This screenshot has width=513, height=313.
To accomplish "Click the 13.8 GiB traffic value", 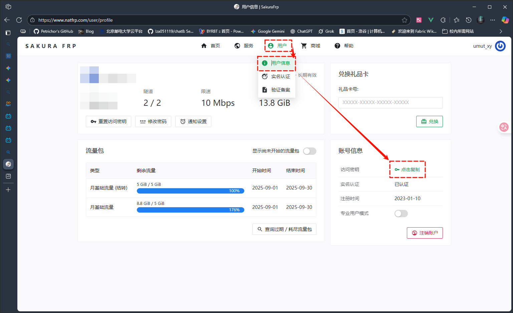I will 275,103.
